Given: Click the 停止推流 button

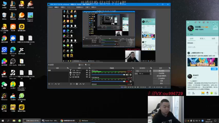Looking at the screenshot, I should point(162,71).
